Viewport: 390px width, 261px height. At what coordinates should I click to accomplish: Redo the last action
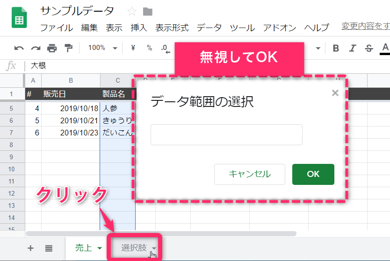tap(36, 48)
